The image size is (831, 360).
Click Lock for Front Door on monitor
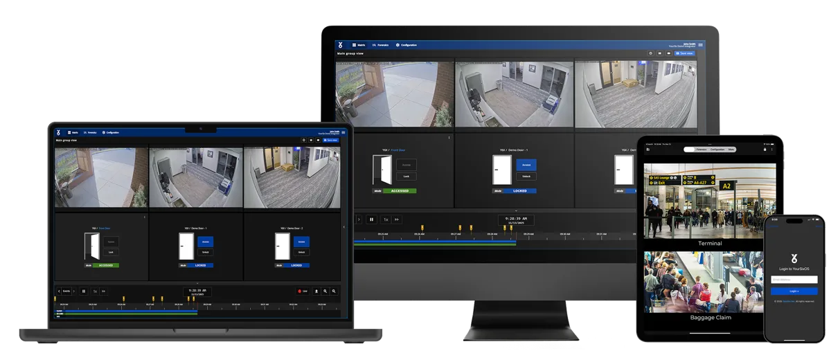(x=406, y=177)
